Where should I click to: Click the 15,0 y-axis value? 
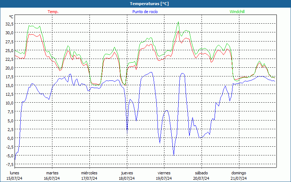click(9, 85)
